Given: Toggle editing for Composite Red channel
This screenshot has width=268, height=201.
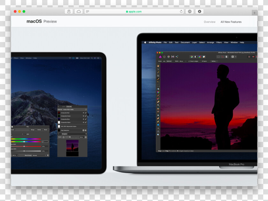Looking at the screenshot, I should 86,113.
